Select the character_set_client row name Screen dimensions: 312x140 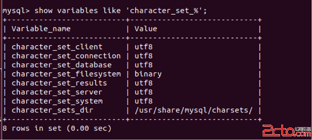pyautogui.click(x=57, y=47)
